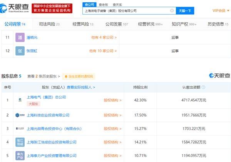231x162 pixels.
Task: Select the 17.50% shareholding cell
Action: coord(140,115)
